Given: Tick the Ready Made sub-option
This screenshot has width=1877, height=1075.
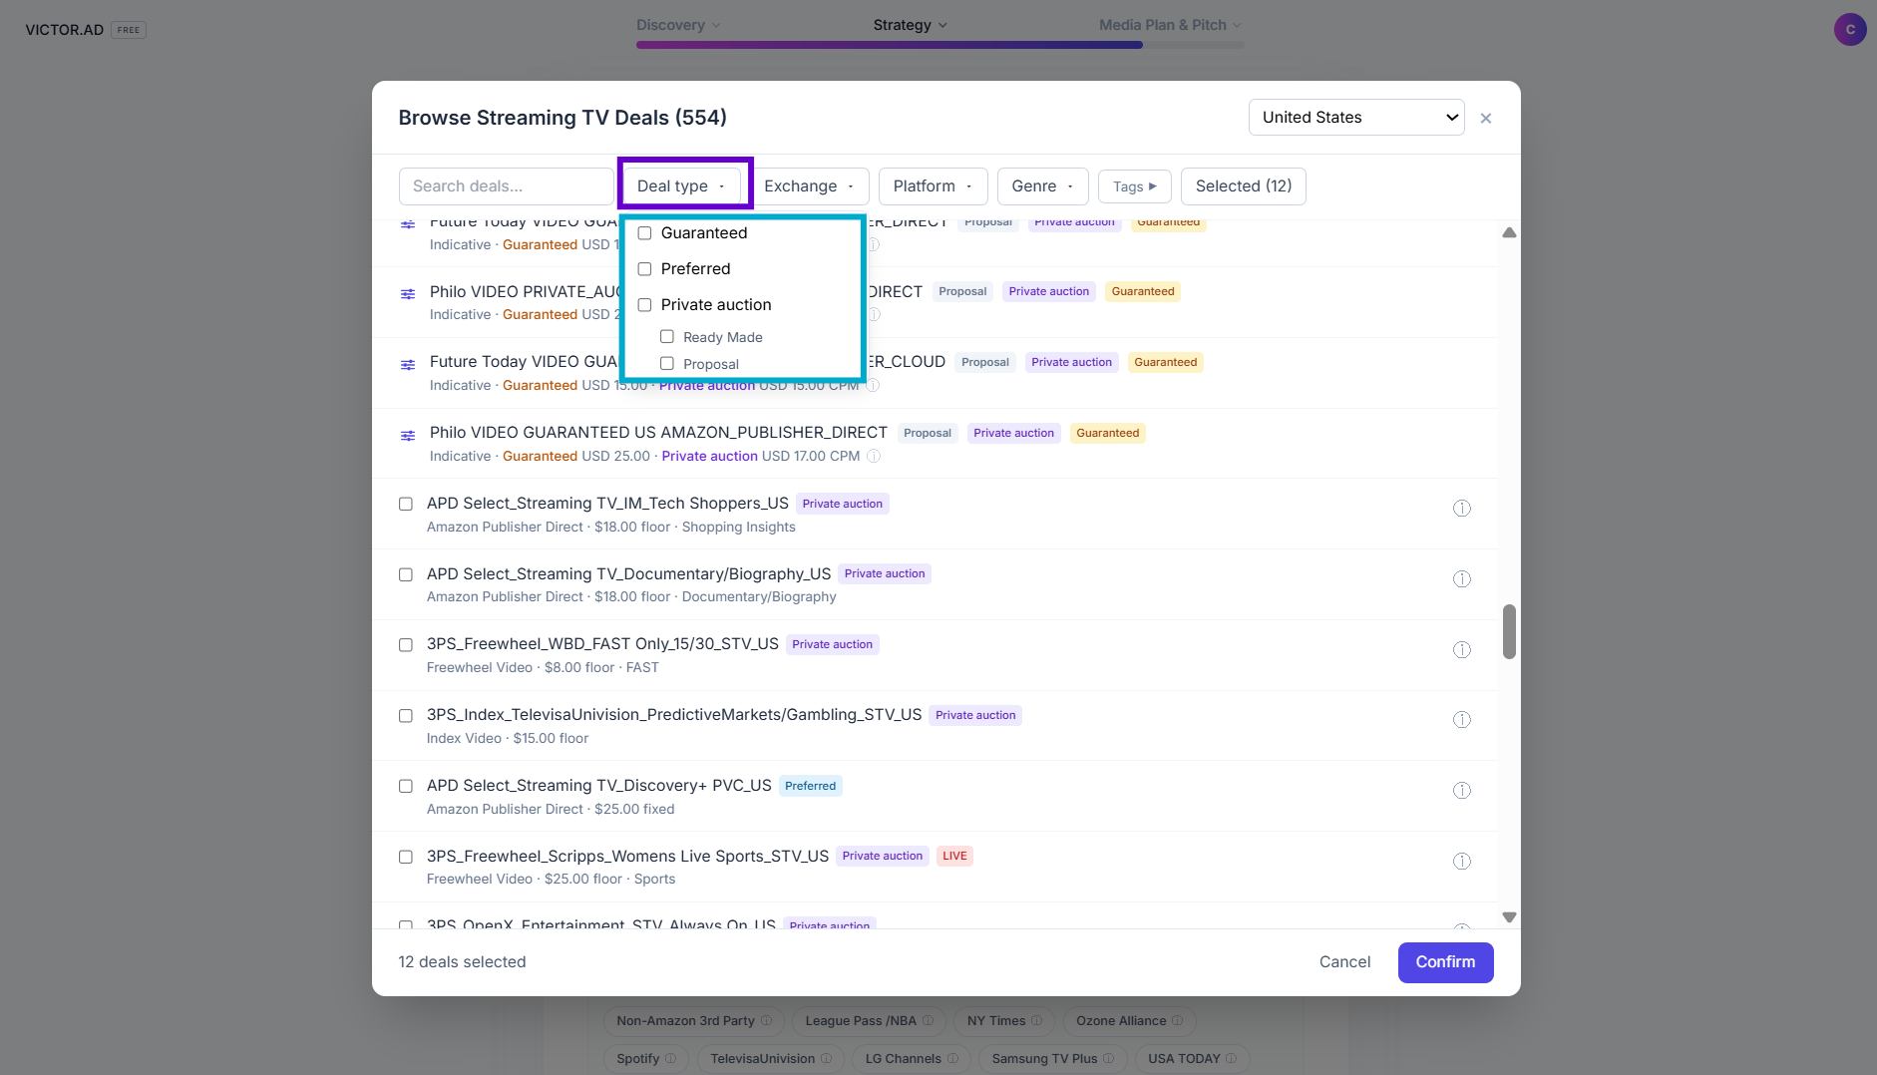Looking at the screenshot, I should 667,337.
